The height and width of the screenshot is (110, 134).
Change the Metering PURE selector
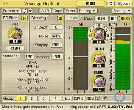tap(57, 57)
